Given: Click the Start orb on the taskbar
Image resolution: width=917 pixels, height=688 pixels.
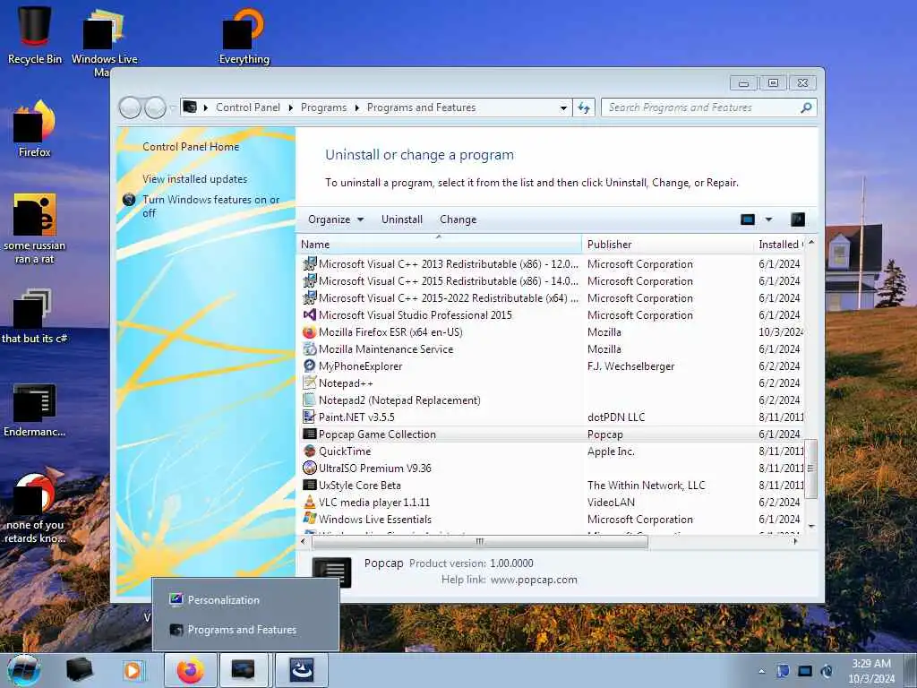Looking at the screenshot, I should pyautogui.click(x=24, y=670).
